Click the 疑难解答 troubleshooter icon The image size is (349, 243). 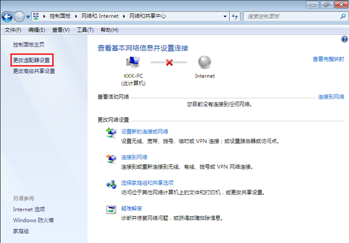[x=111, y=210]
